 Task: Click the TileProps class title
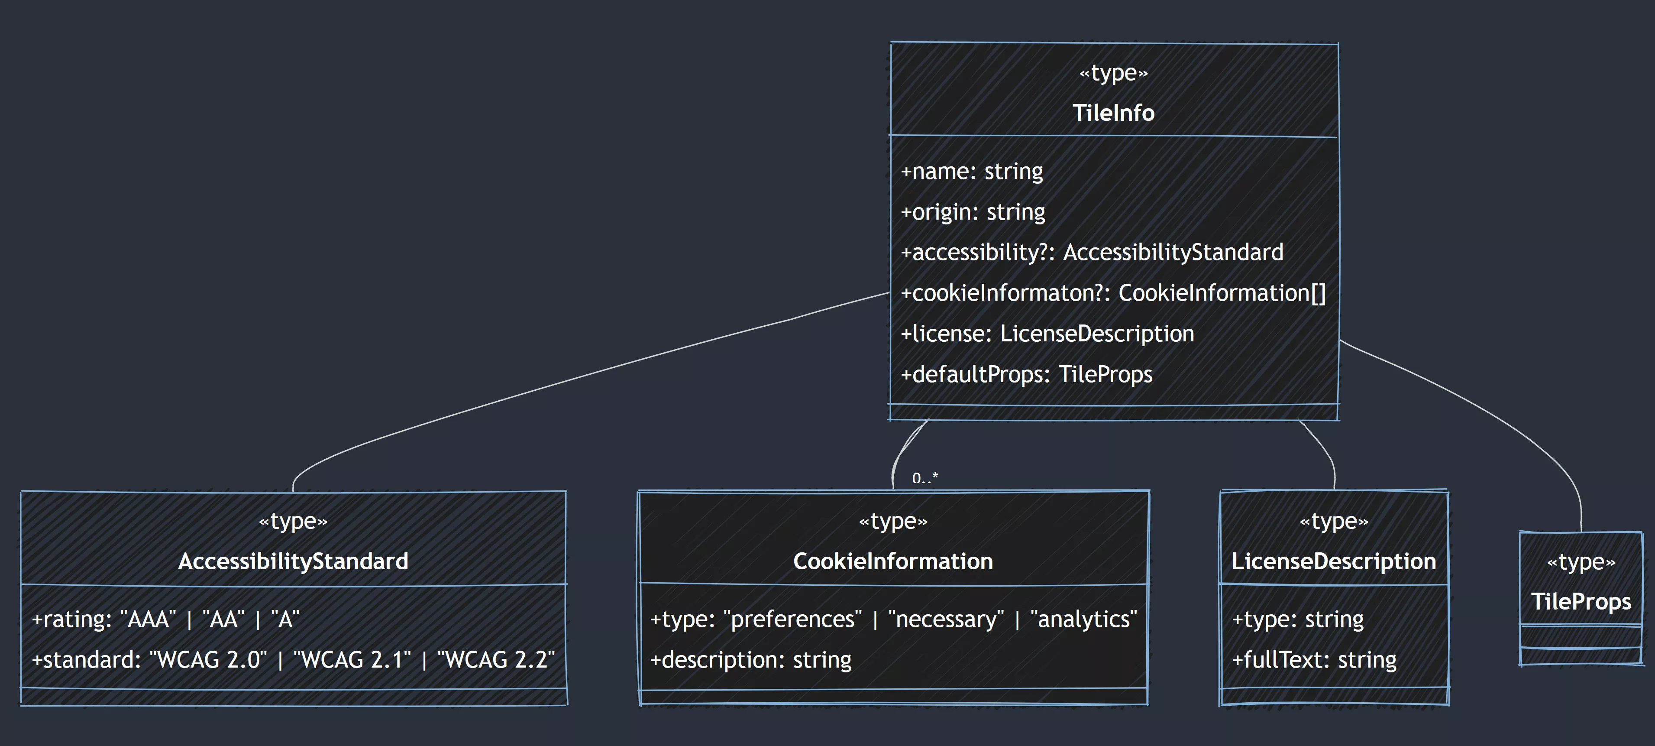point(1581,602)
